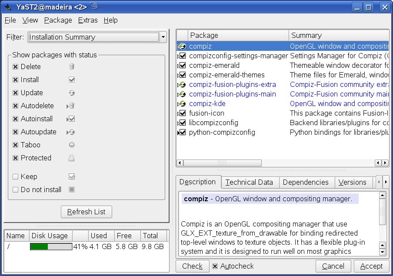
Task: Click the Refresh List button
Action: [x=86, y=212]
